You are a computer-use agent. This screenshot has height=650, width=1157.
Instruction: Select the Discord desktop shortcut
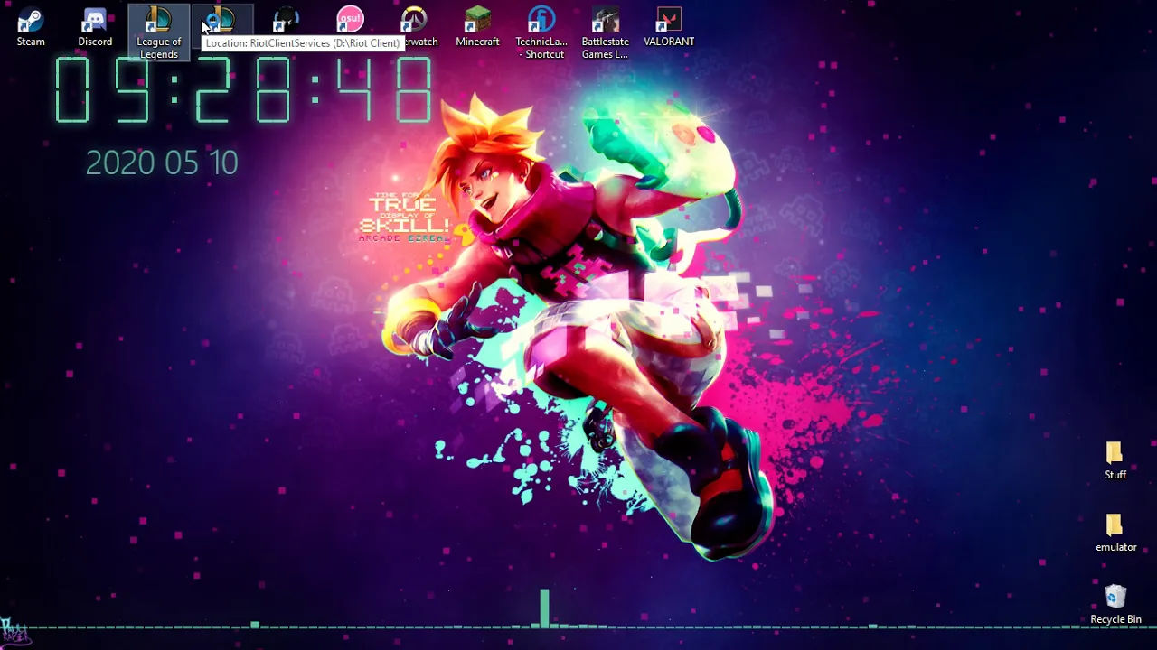(95, 27)
